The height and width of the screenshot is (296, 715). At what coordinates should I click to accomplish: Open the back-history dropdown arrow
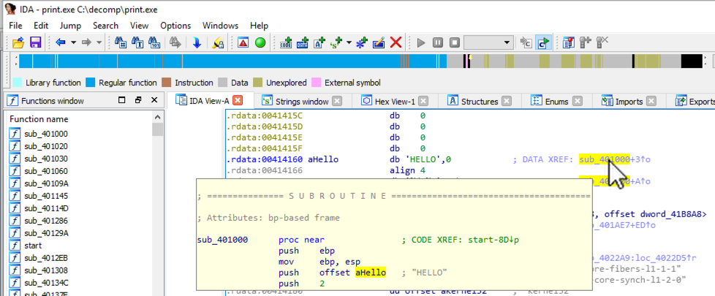(x=72, y=42)
